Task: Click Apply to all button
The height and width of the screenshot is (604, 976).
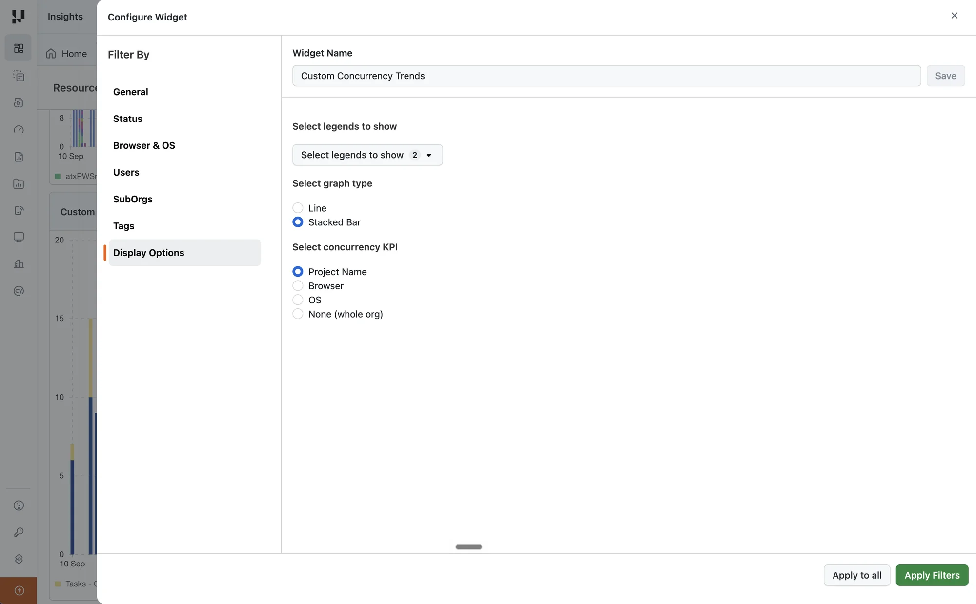Action: 857,575
